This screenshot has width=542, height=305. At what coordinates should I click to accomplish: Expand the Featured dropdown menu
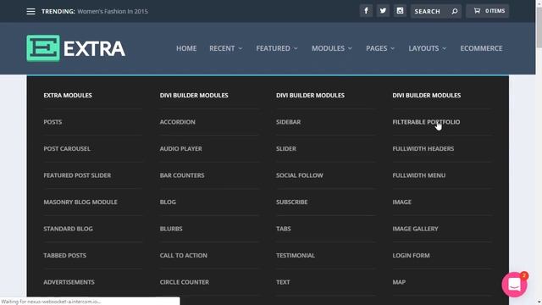(x=277, y=48)
